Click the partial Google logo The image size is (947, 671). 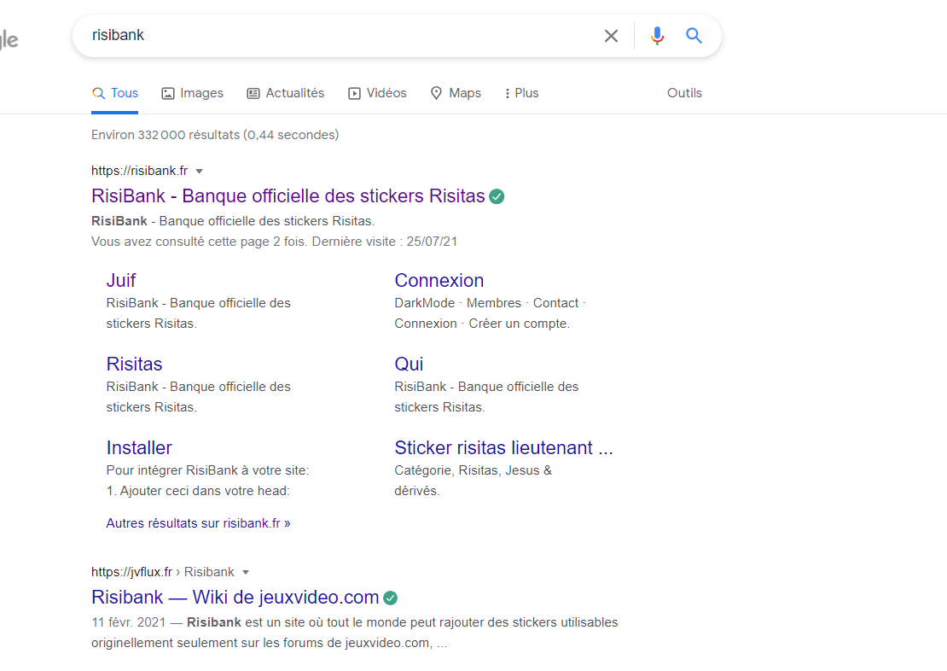click(x=9, y=40)
